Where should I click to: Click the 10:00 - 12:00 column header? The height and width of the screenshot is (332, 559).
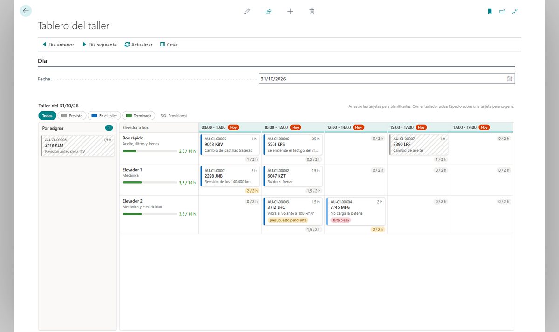point(293,127)
